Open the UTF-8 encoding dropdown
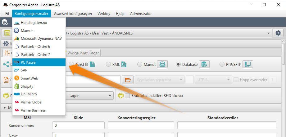The height and width of the screenshot is (137, 286). (x=213, y=80)
